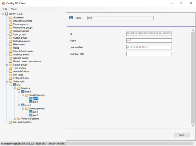
Task: Collapse the mon1 tree node
Action: pos(19,92)
